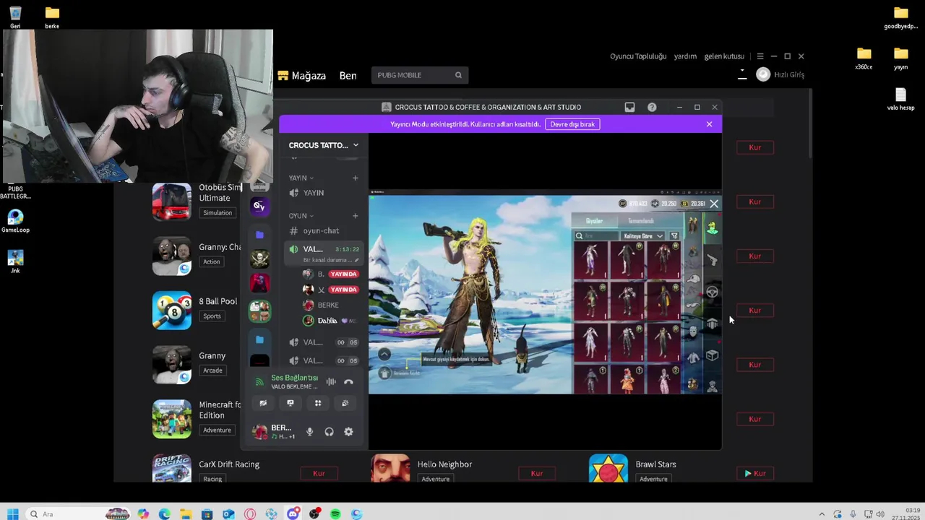Click Hızlı Giriş login button
Viewport: 925px width, 520px height.
pyautogui.click(x=780, y=74)
